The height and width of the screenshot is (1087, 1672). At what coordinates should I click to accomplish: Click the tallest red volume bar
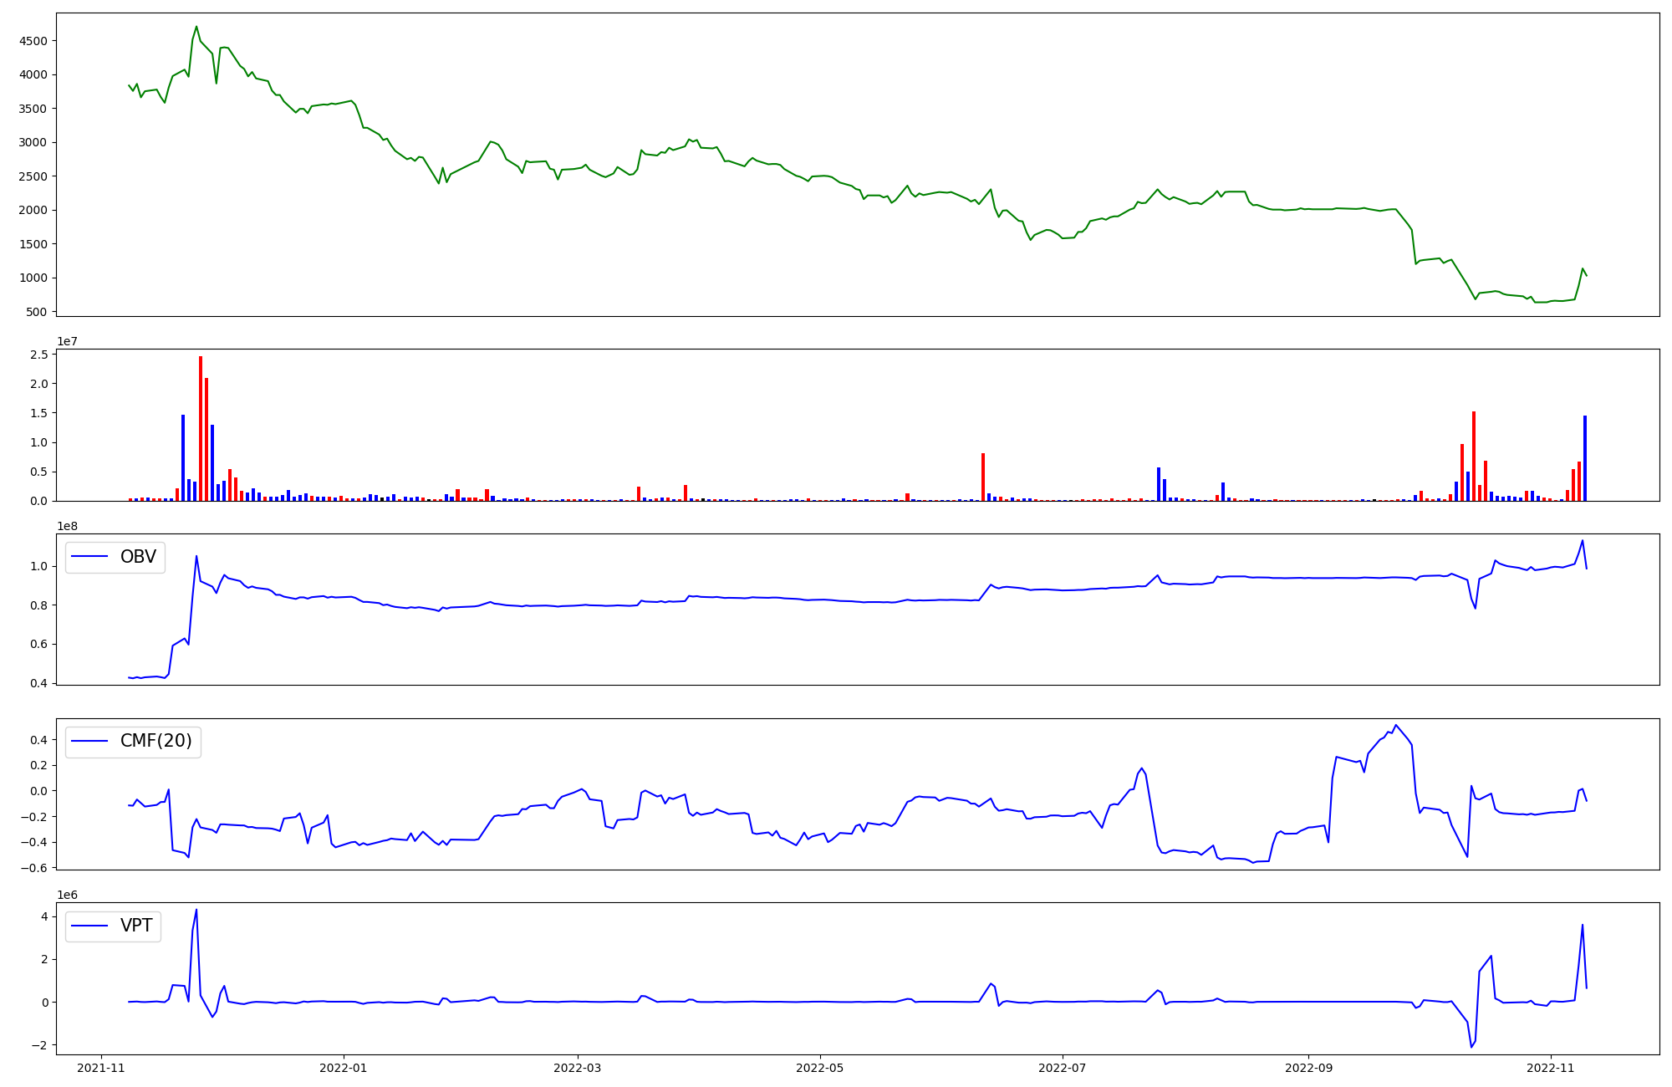pos(201,428)
